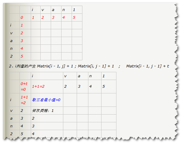183x145 pixels.
Task: Click black 4 under header n, second table
Action: 90,87
